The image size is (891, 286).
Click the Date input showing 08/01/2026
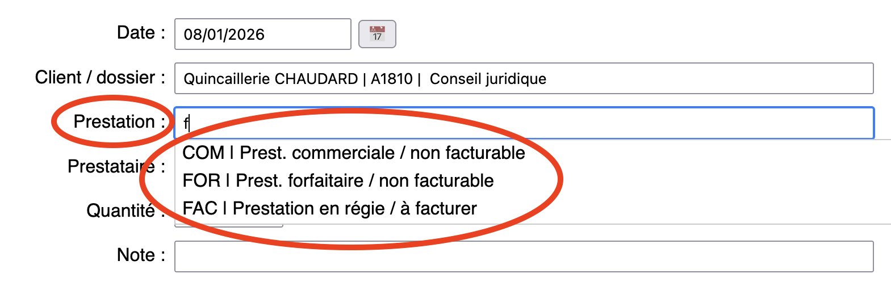[262, 34]
